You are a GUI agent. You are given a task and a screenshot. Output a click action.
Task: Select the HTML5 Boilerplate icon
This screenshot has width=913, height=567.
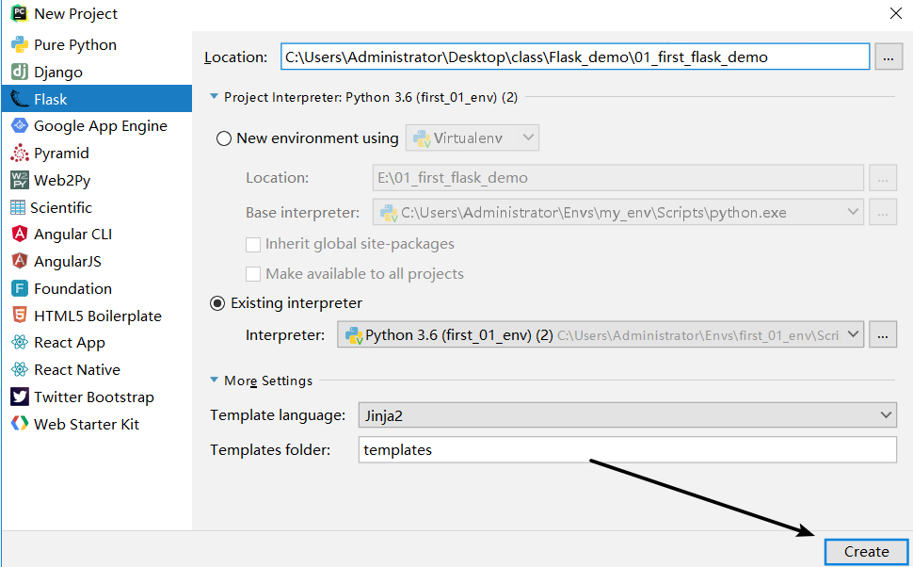(x=19, y=316)
